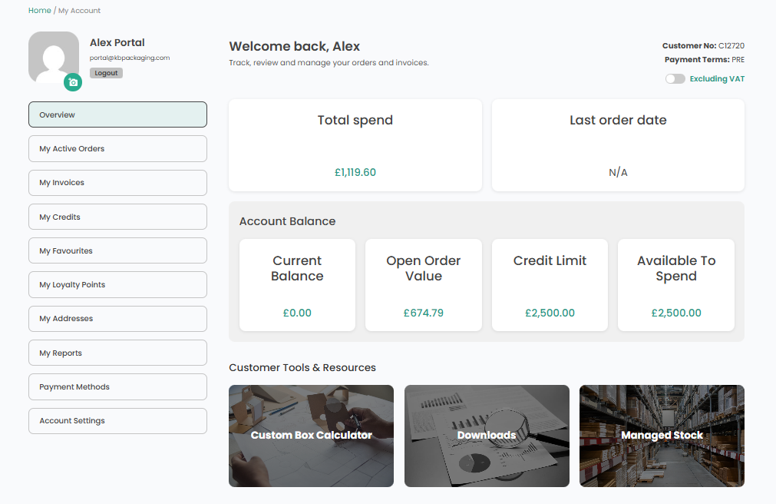Viewport: 776px width, 504px height.
Task: Open My Reports section
Action: tap(117, 353)
